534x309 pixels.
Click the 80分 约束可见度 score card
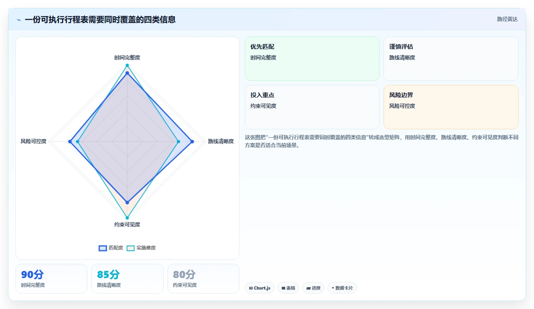coord(203,278)
